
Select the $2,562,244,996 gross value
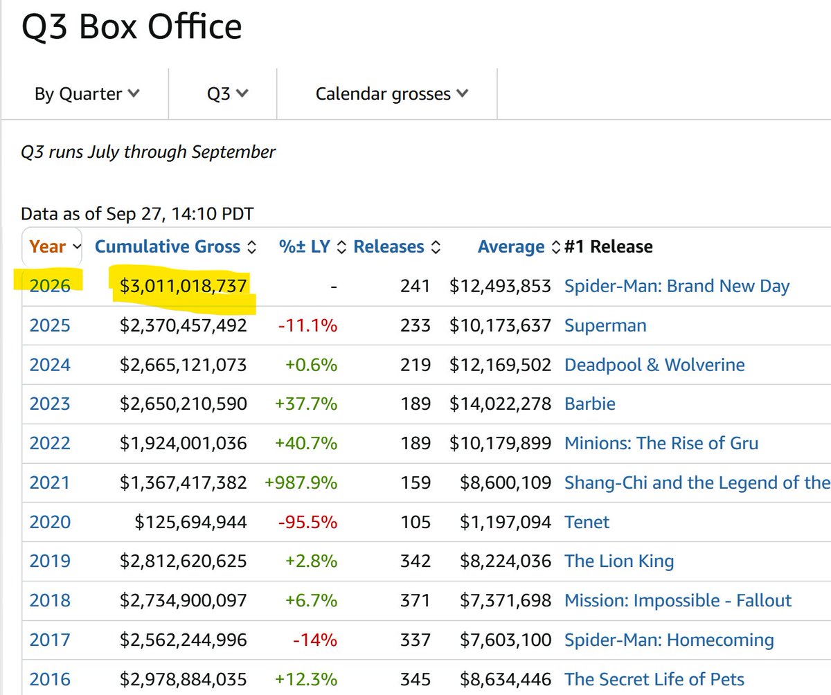[184, 640]
